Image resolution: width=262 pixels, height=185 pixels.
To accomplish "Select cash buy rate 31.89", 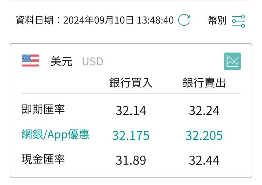I will tap(131, 160).
